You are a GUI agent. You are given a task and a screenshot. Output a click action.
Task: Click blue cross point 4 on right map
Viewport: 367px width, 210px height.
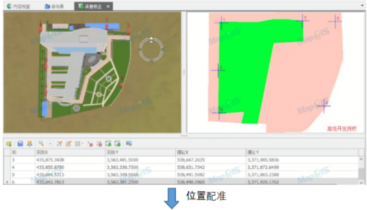[x=324, y=106]
